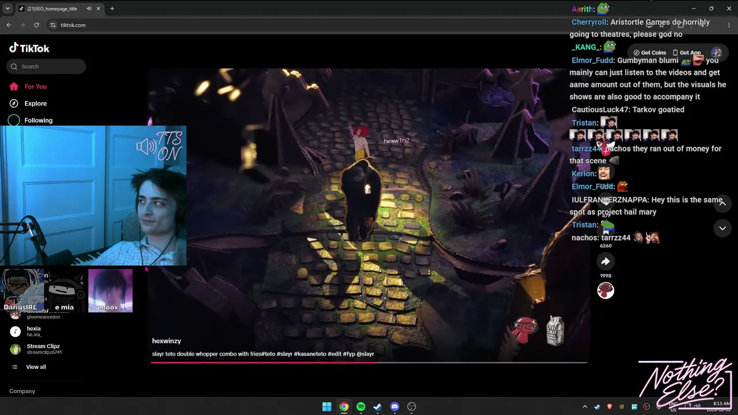Open the spinning sound disc of the video
738x415 pixels.
point(605,290)
